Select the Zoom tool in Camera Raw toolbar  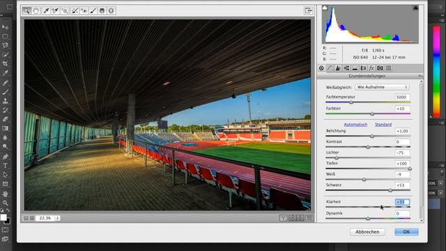[26, 11]
